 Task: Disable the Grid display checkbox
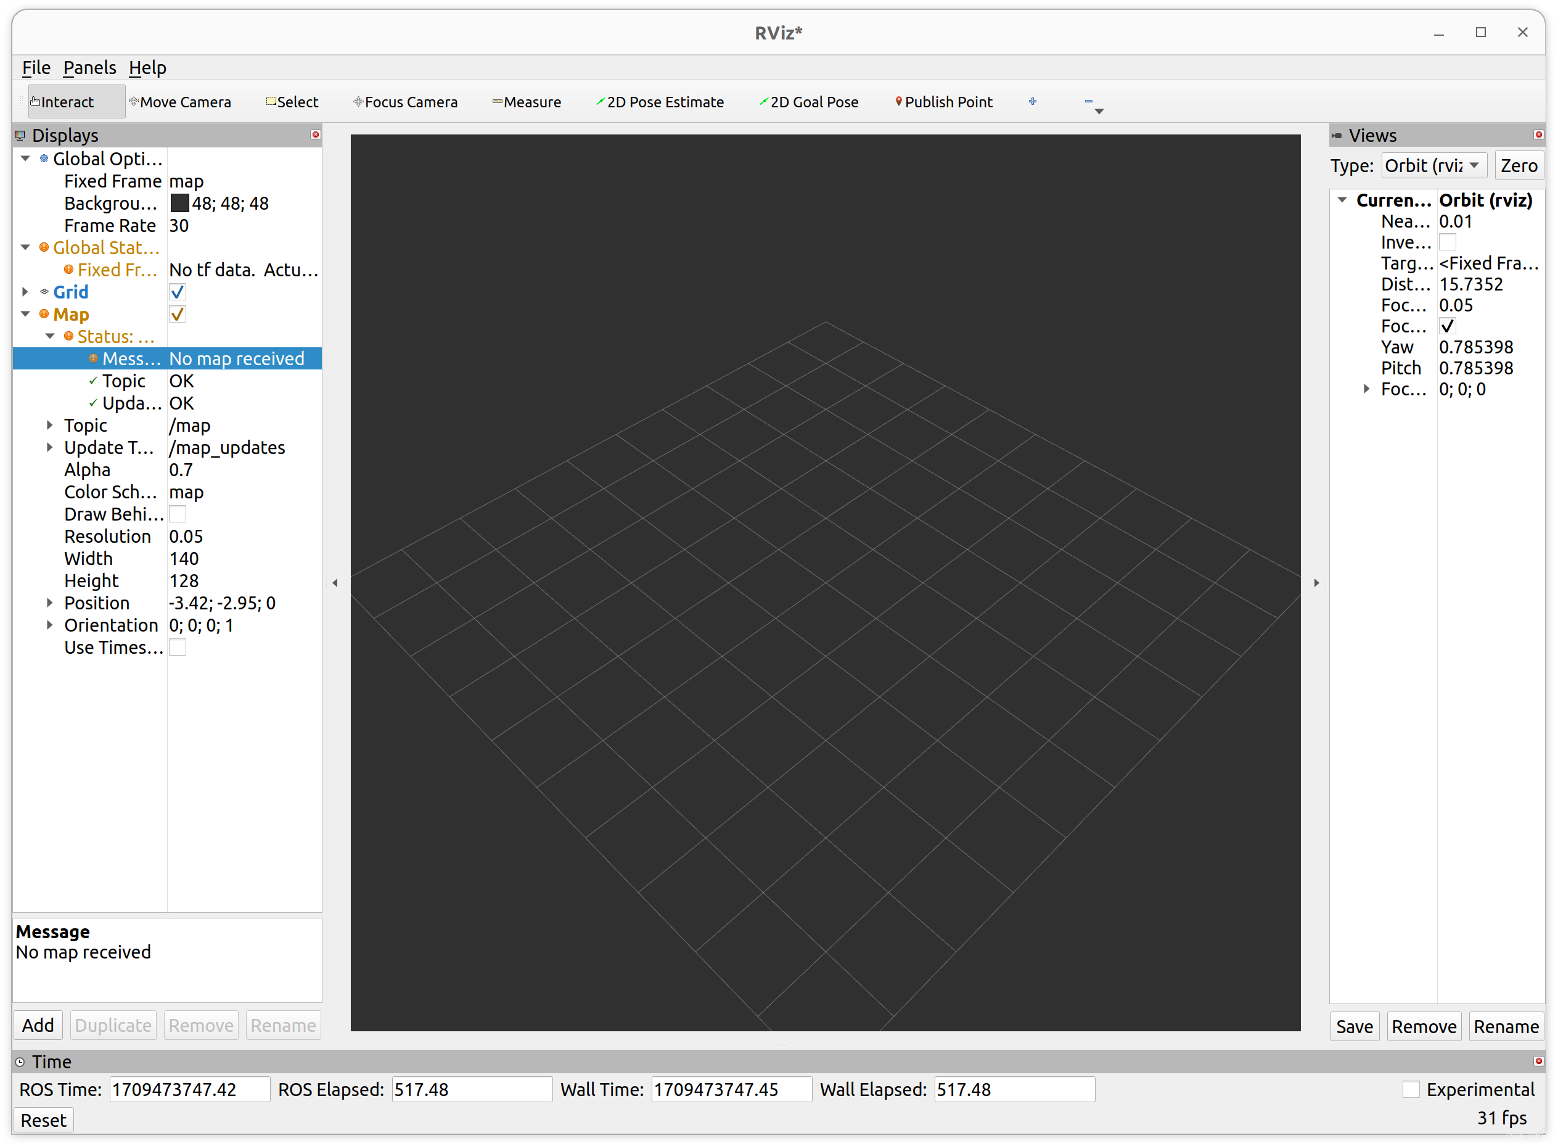[x=178, y=291]
